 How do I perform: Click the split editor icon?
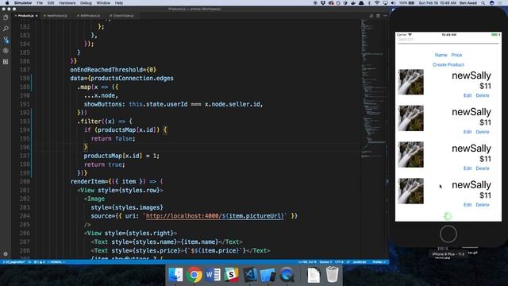(378, 16)
